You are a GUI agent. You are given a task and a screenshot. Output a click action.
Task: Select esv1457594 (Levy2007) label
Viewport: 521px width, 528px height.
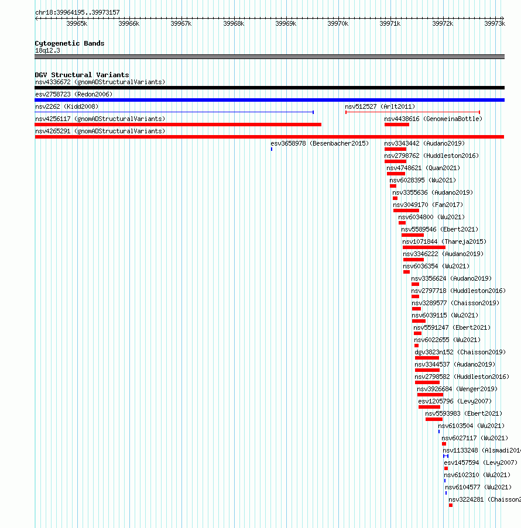481,463
